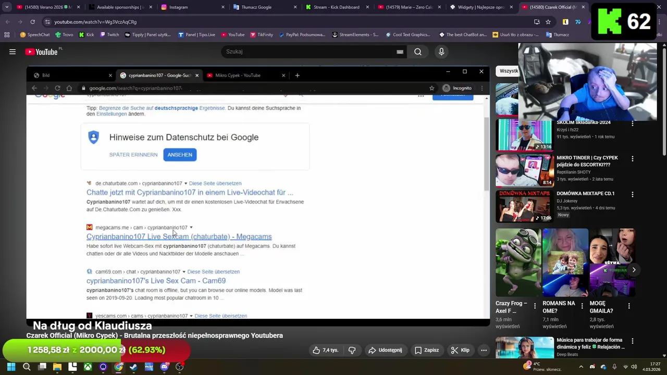Bookmark this page with the star icon
The height and width of the screenshot is (375, 667).
click(548, 22)
